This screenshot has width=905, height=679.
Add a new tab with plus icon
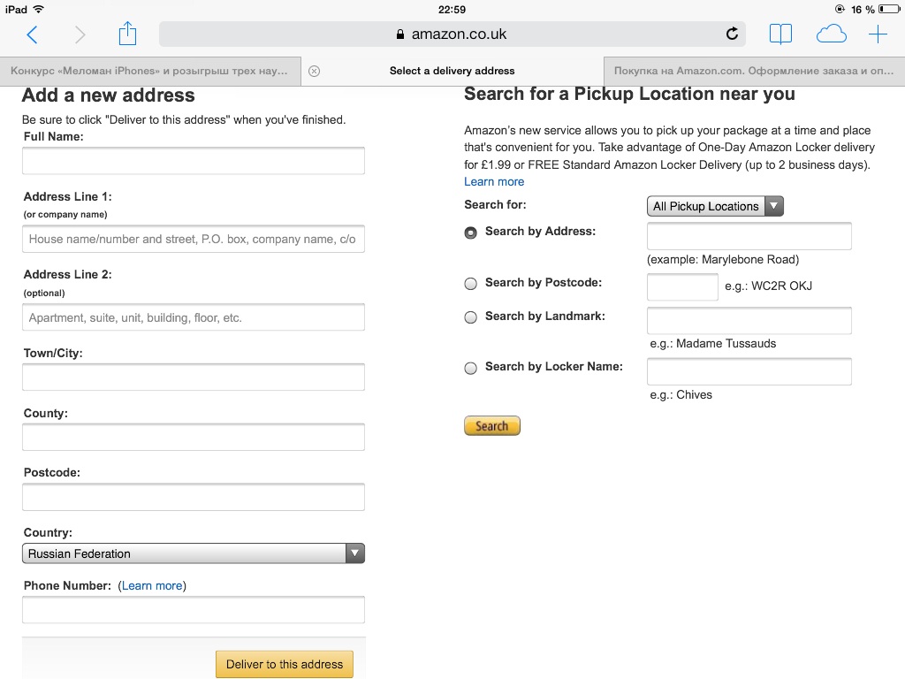(878, 34)
